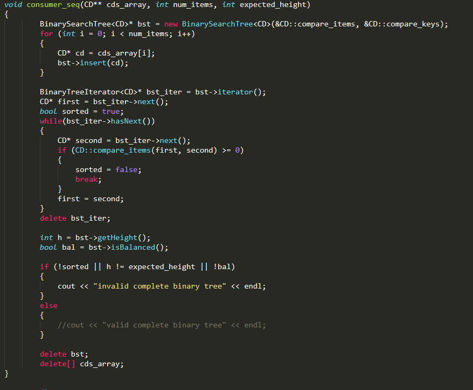Place cursor on the break statement

click(x=86, y=179)
